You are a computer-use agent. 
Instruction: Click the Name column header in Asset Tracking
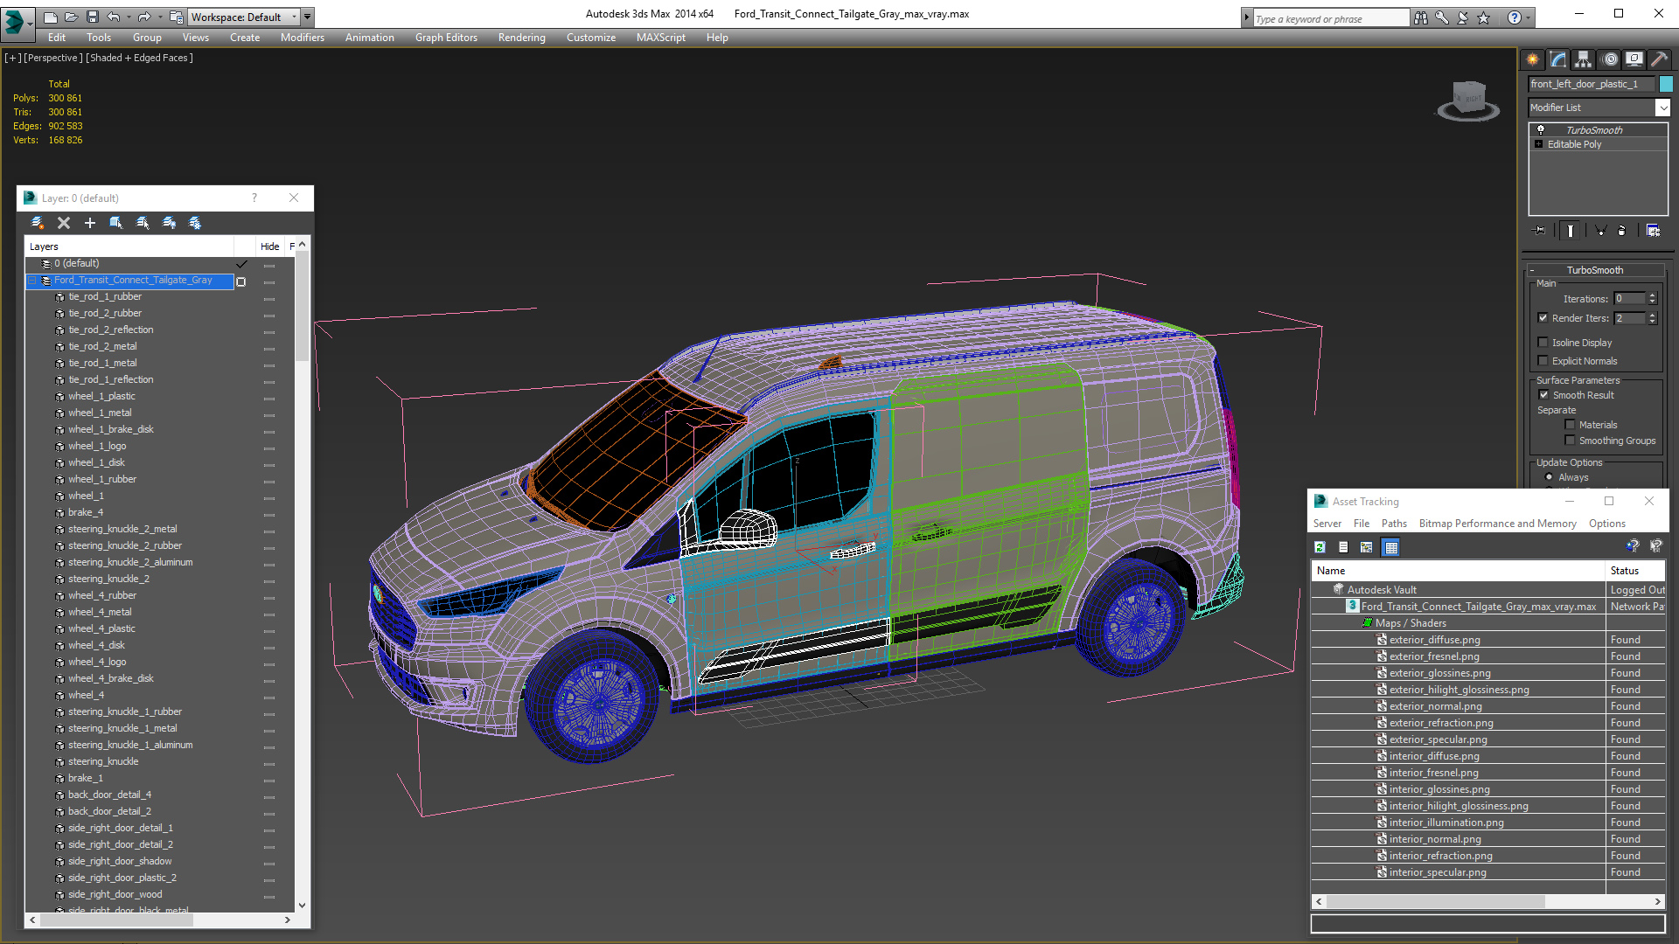(1458, 571)
